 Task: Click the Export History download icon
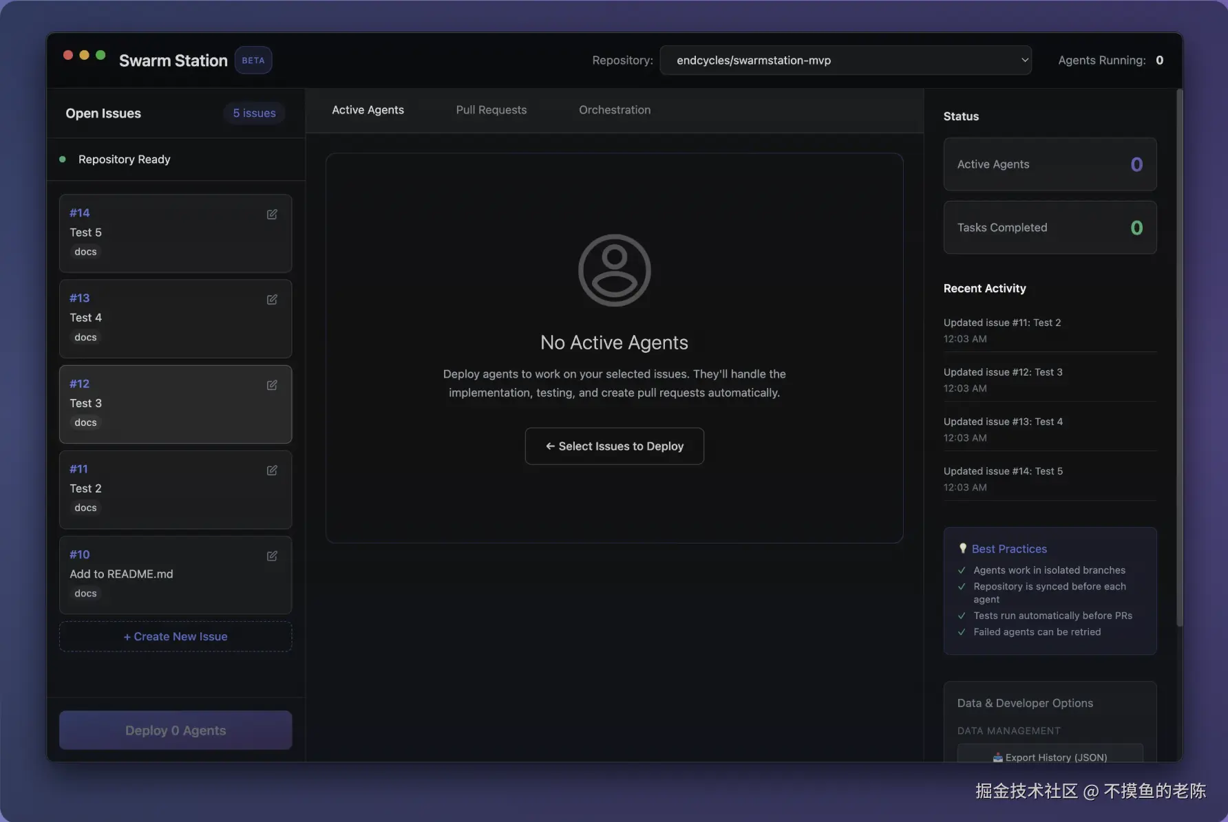997,757
